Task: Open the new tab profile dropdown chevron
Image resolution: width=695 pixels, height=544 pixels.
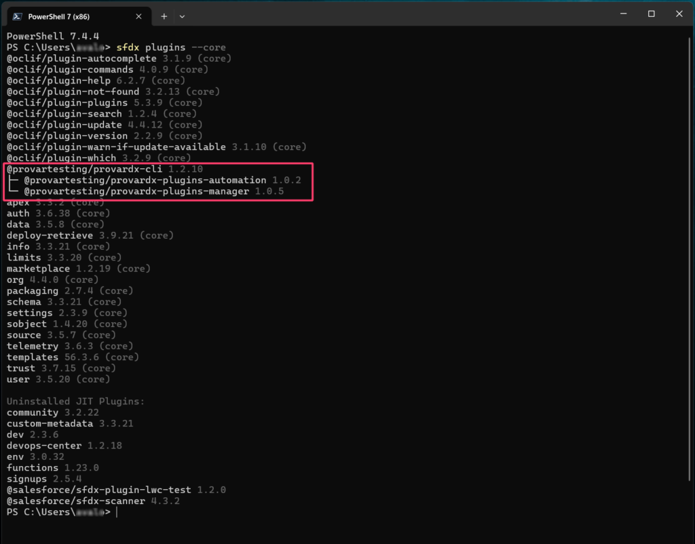Action: tap(182, 16)
